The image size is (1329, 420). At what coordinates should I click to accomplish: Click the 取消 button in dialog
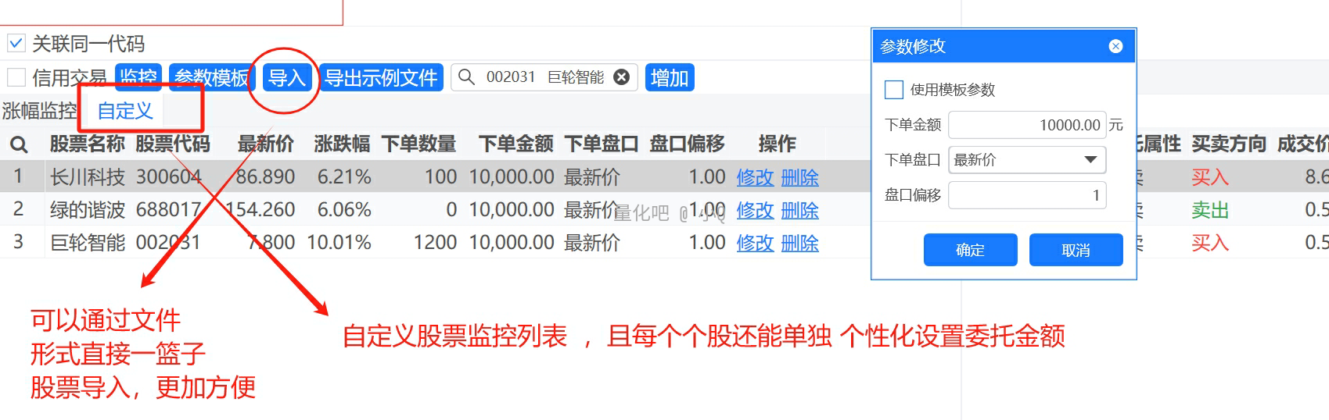point(1076,250)
